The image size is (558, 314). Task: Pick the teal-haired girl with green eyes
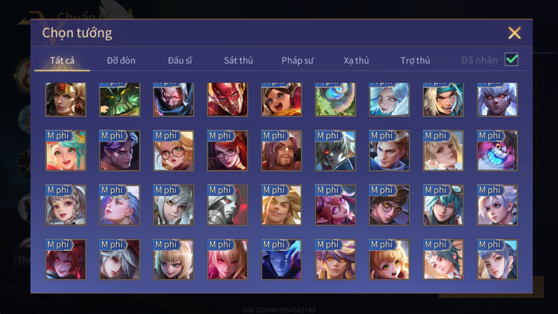pyautogui.click(x=65, y=151)
